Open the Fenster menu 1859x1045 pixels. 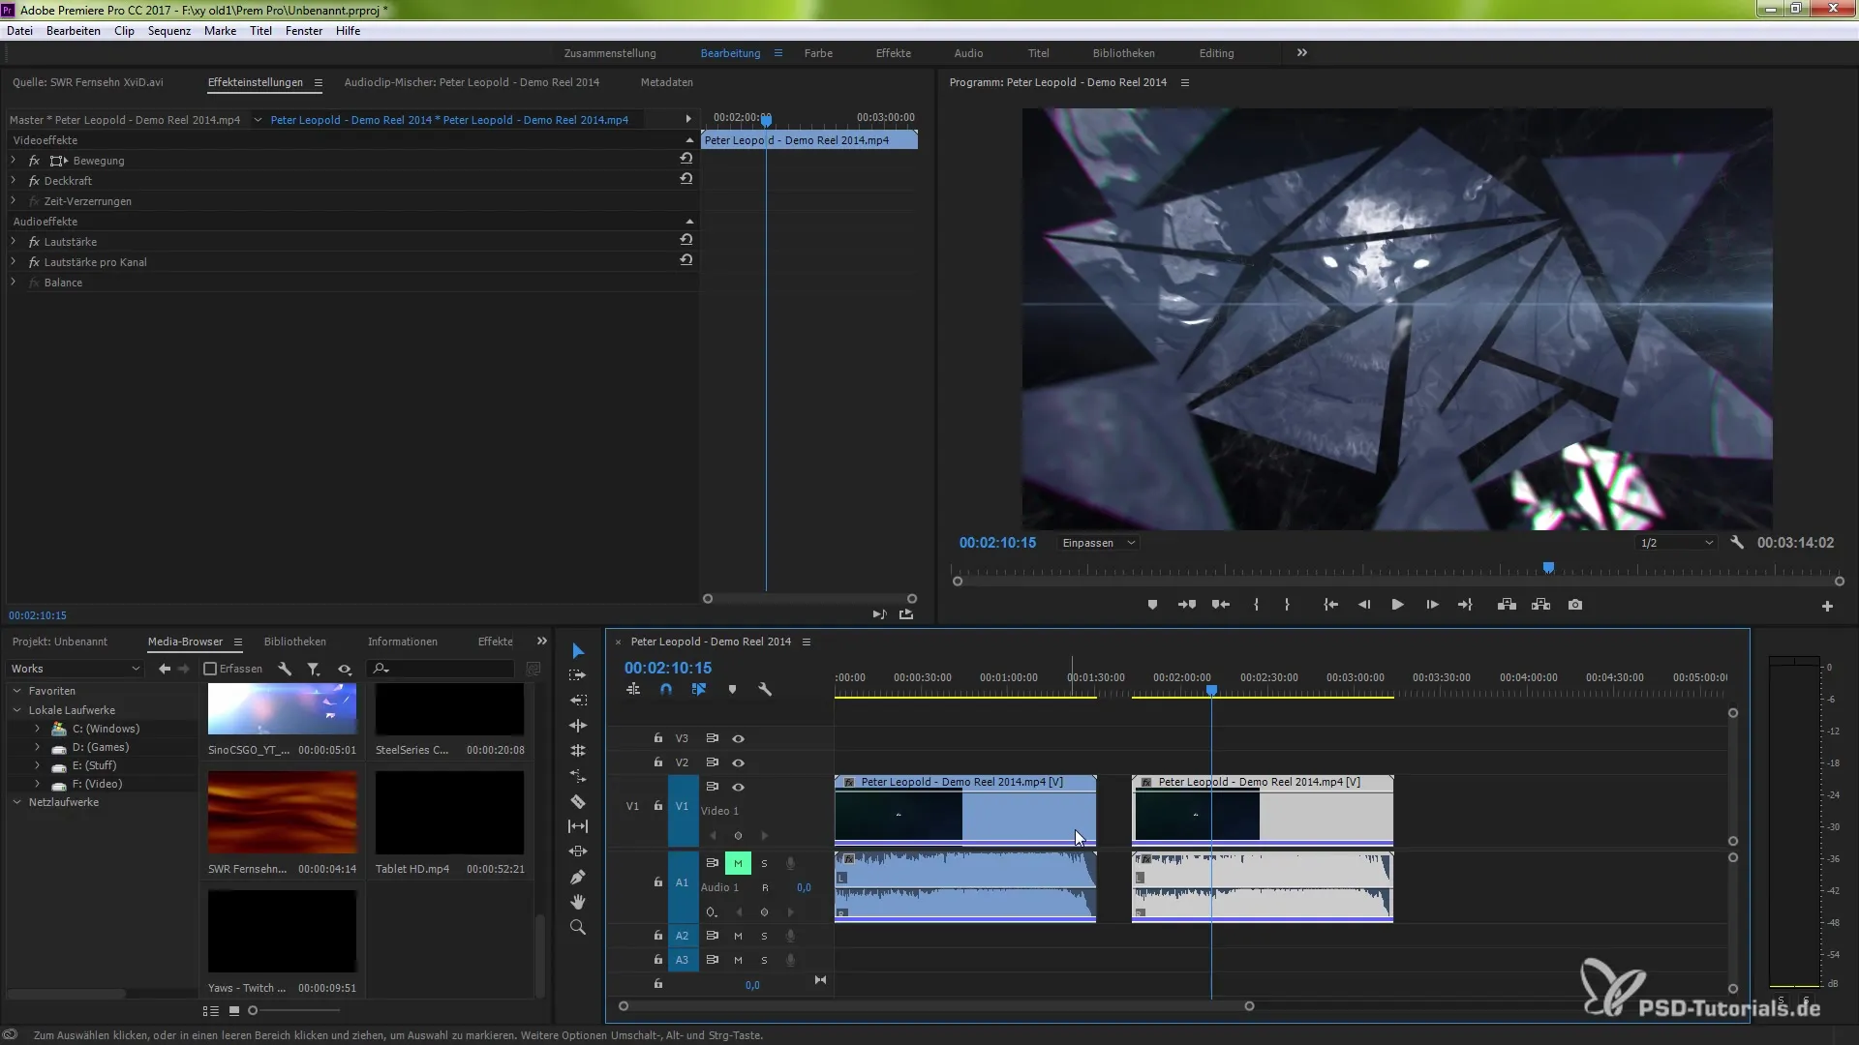(304, 31)
